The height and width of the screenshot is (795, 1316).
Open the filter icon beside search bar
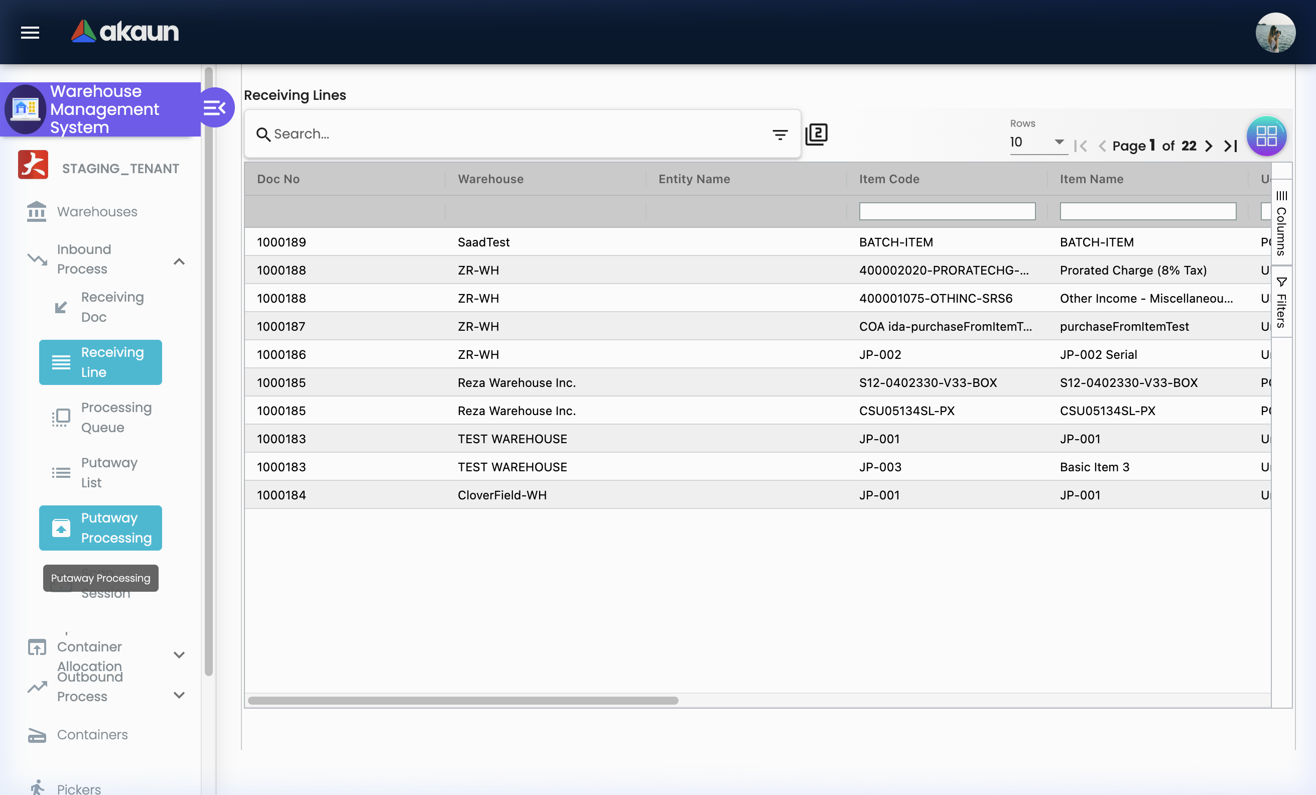780,134
